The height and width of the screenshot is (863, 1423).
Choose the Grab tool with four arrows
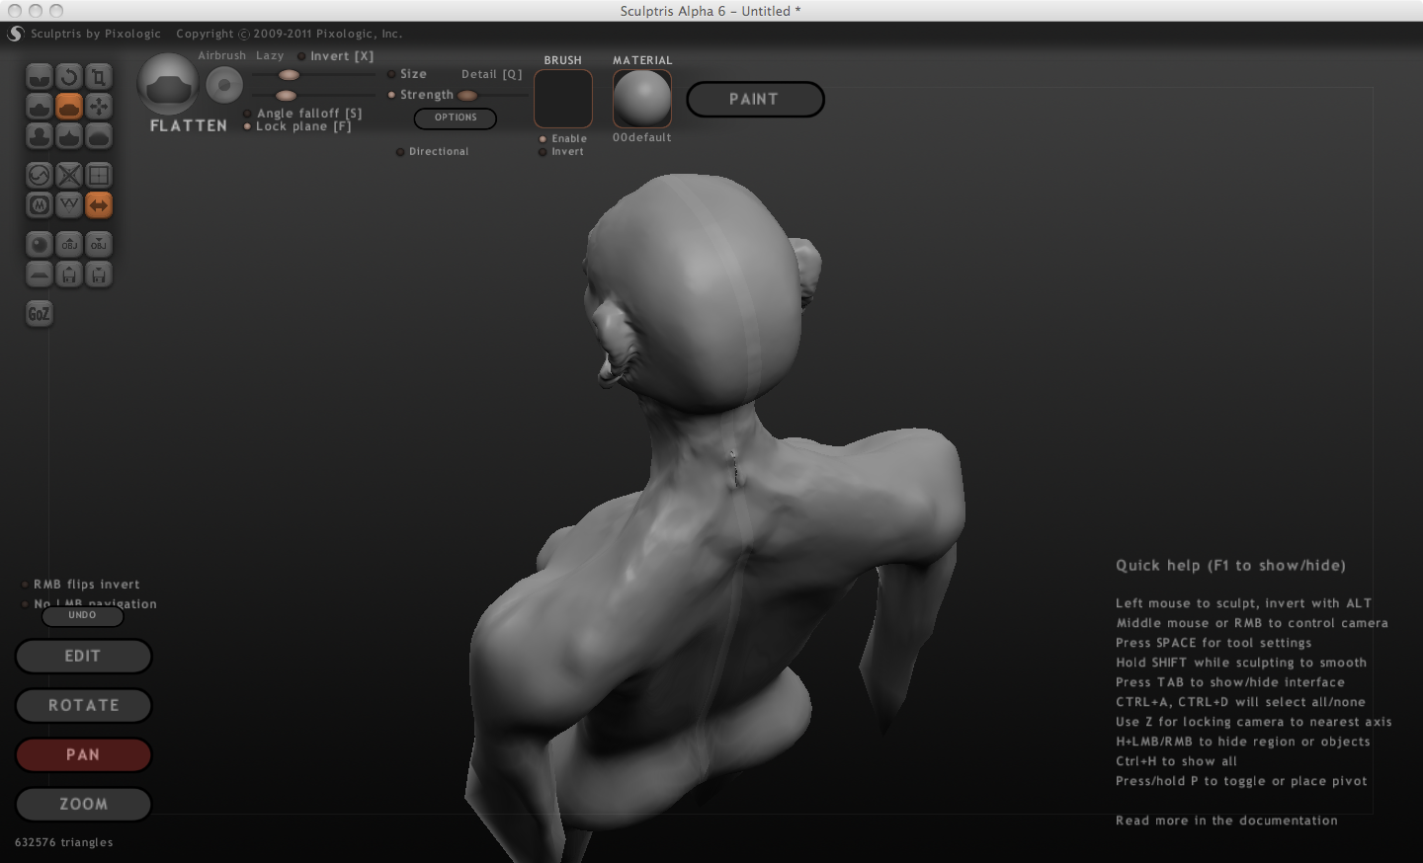99,107
